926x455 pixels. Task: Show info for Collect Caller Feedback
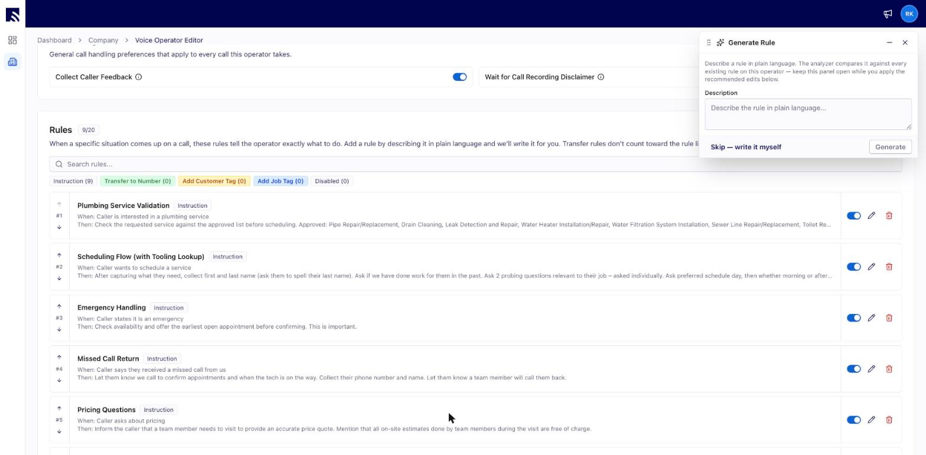click(x=138, y=77)
